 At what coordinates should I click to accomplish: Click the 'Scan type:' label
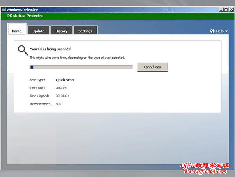point(37,80)
